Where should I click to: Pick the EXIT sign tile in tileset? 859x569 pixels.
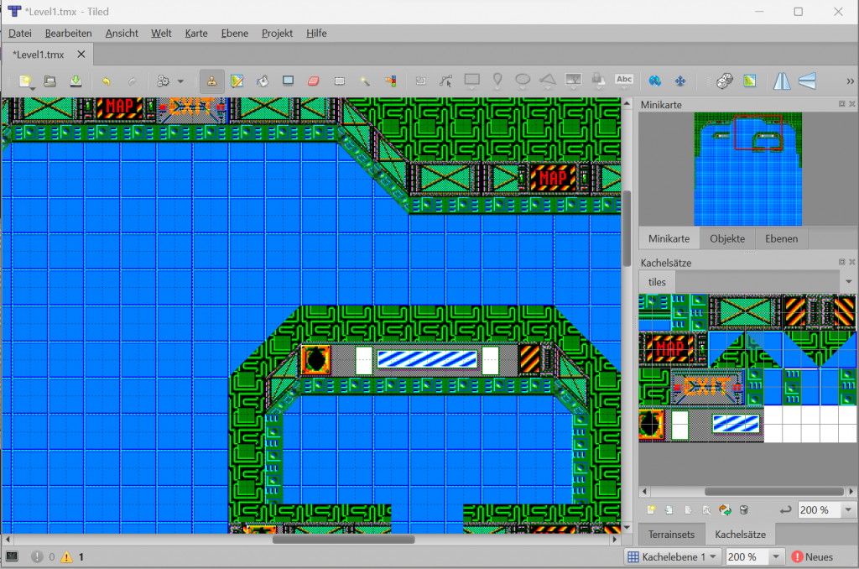click(x=705, y=387)
